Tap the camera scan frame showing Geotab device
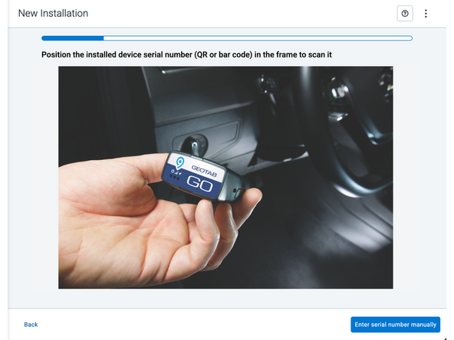Image resolution: width=454 pixels, height=340 pixels. tap(225, 177)
